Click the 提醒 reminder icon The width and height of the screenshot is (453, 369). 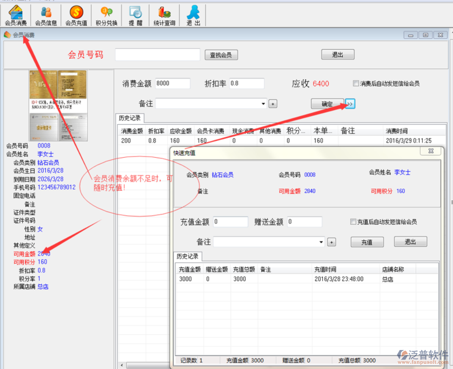pos(135,16)
